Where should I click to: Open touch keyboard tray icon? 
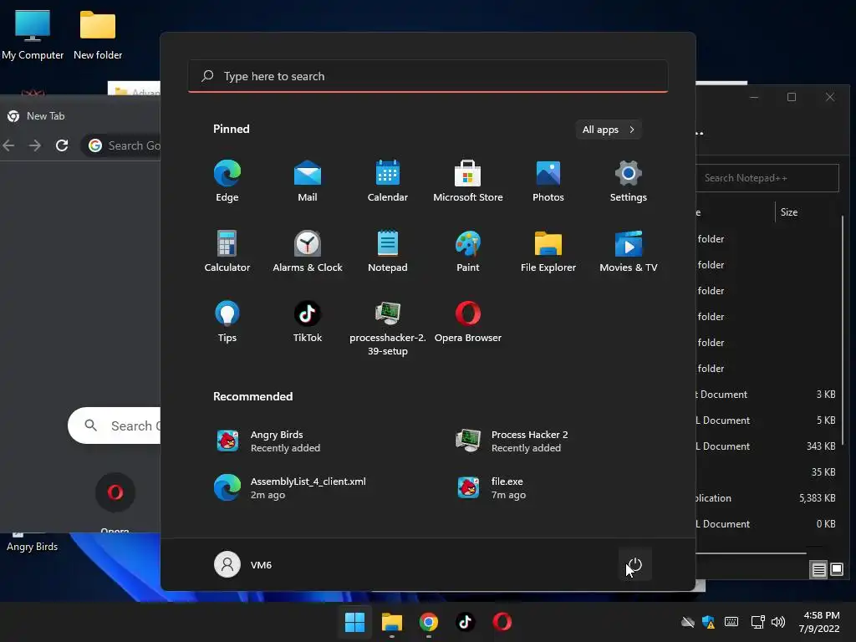(731, 622)
